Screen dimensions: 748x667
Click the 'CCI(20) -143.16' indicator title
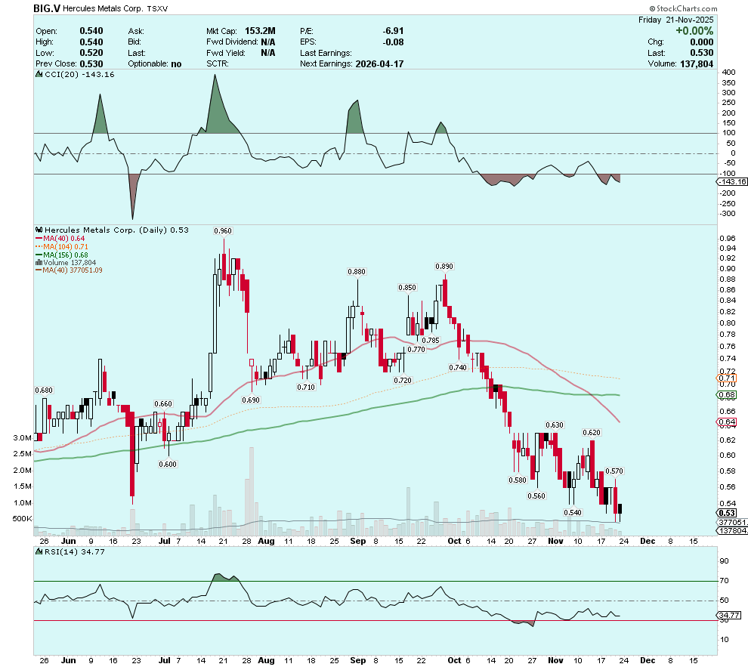coord(79,74)
